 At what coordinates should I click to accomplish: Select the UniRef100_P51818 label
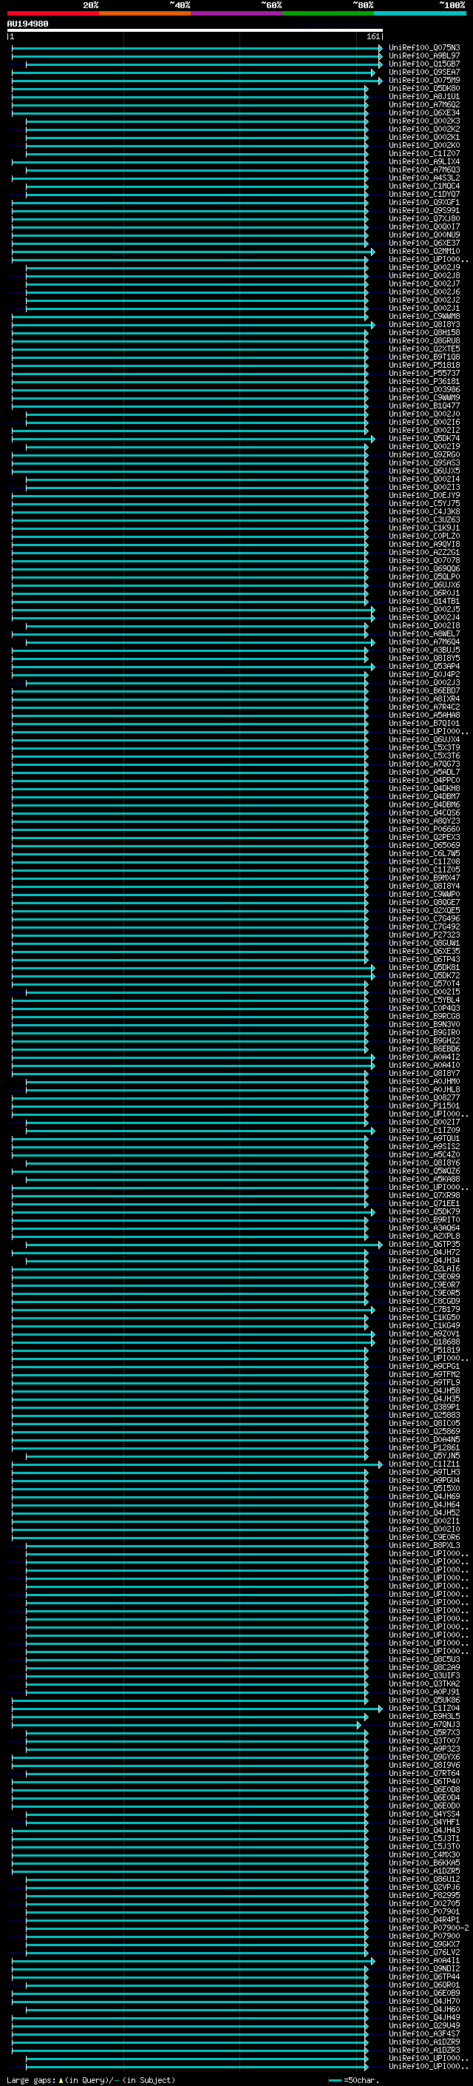[x=424, y=366]
